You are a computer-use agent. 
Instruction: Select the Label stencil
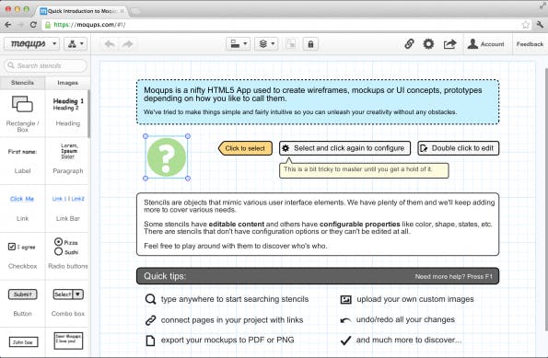tap(22, 161)
